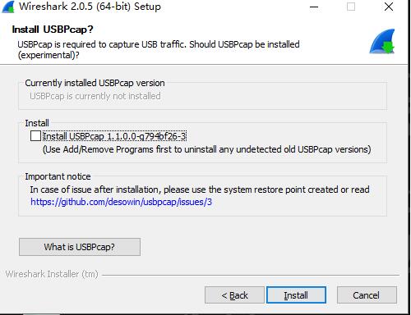Click the 'USBPcap is currently not installed' text

tap(95, 96)
